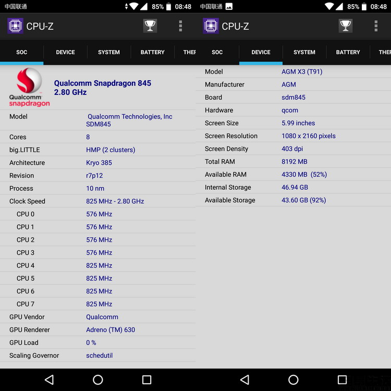The image size is (391, 391).
Task: Tap battery icon in right status bar
Action: coord(364,6)
